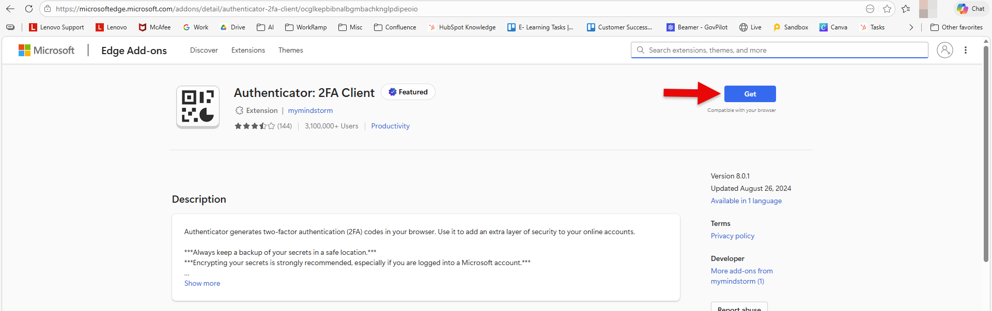Image resolution: width=992 pixels, height=311 pixels.
Task: Click the Microsoft logo
Action: 47,50
